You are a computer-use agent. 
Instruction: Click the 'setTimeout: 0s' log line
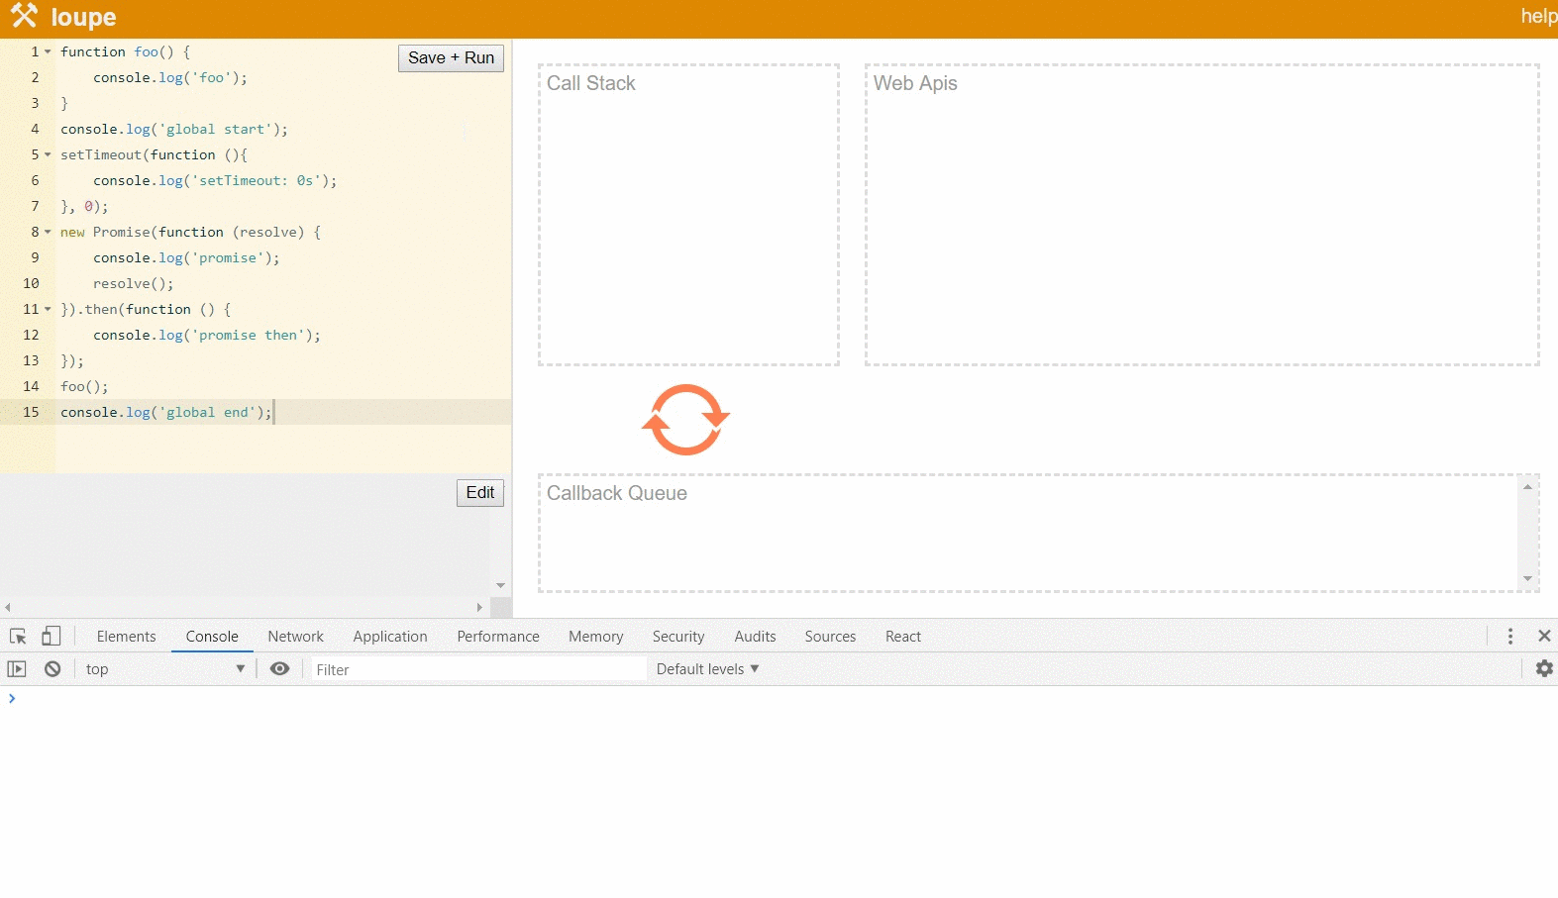point(215,180)
